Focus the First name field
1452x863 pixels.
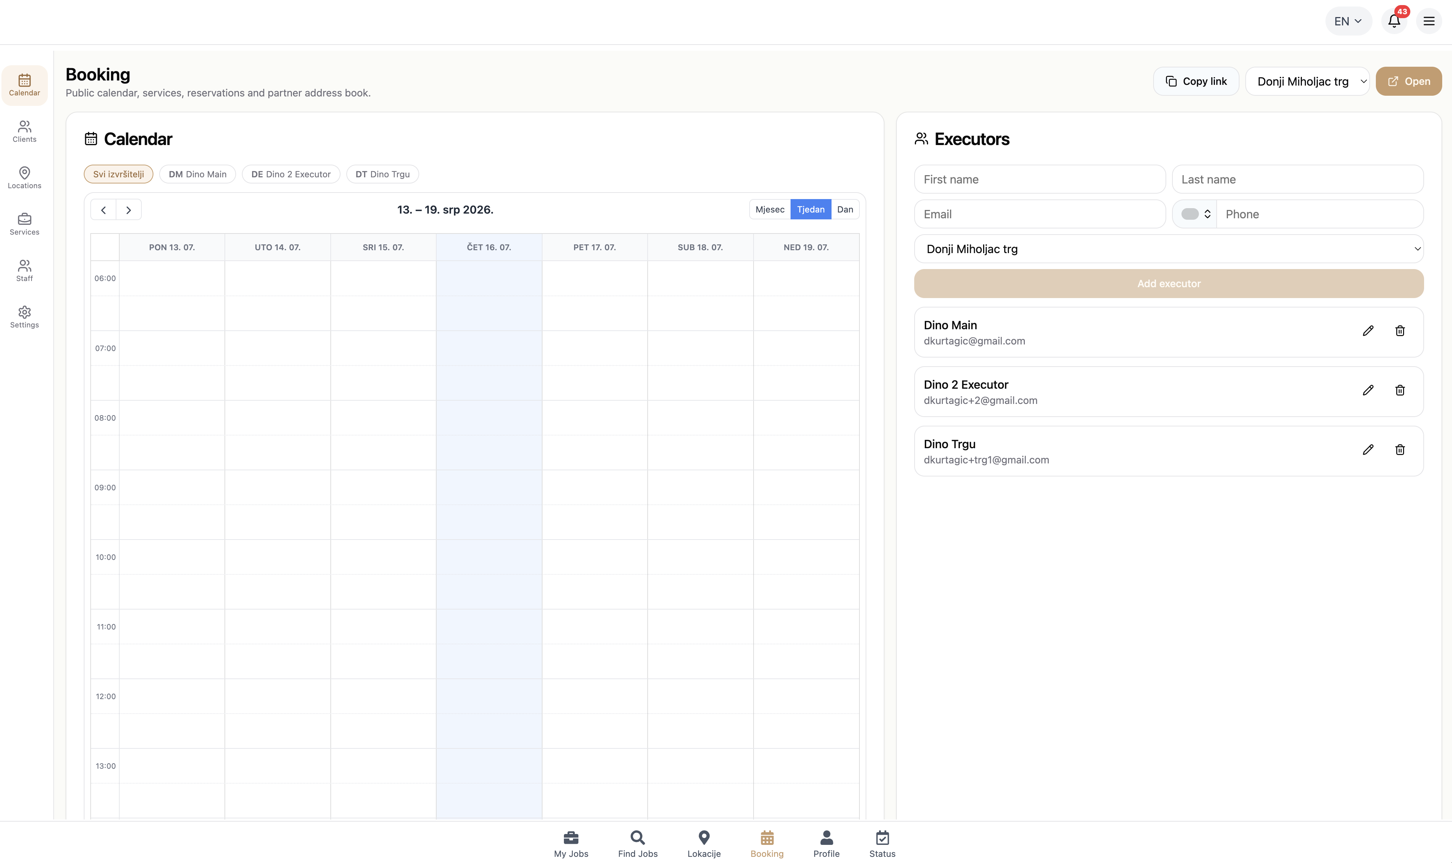(x=1040, y=180)
